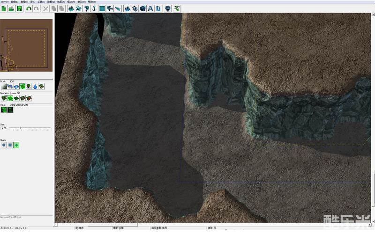Open the 文件 (File) menu
Screen dimensions: 375x234
point(4,2)
